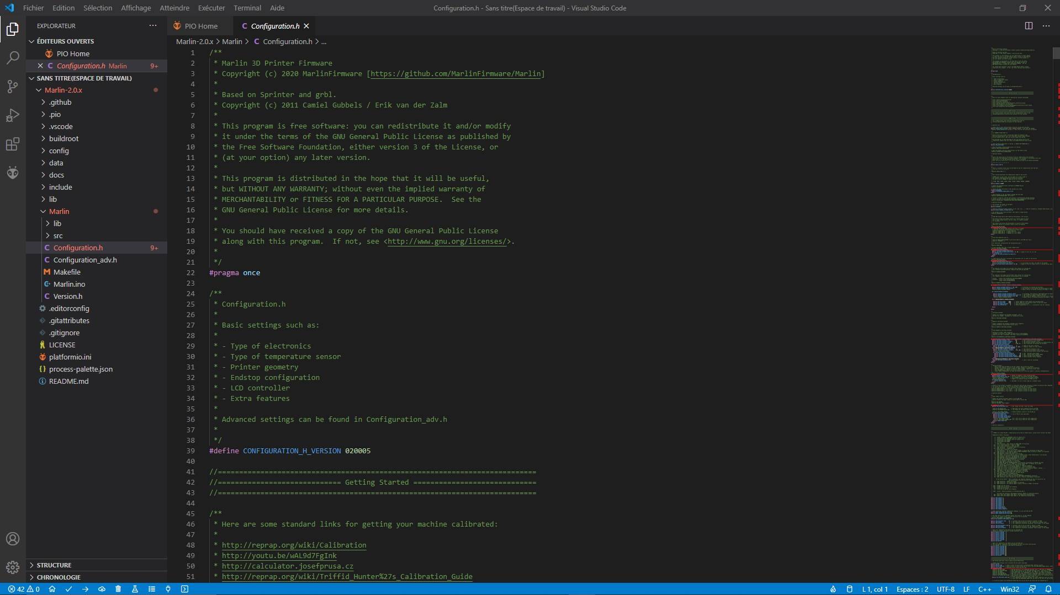Open the gnu.org licenses link

(447, 241)
